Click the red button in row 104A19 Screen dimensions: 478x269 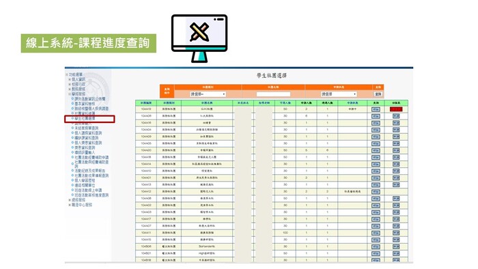(396, 109)
